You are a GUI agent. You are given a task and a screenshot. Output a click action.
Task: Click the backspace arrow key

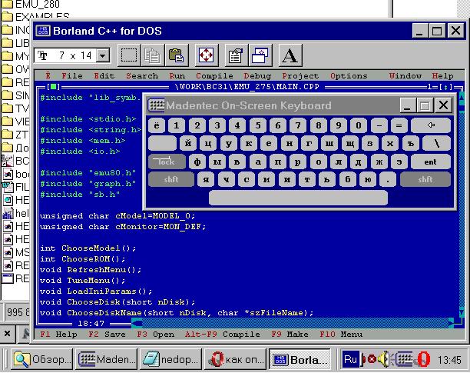(431, 125)
